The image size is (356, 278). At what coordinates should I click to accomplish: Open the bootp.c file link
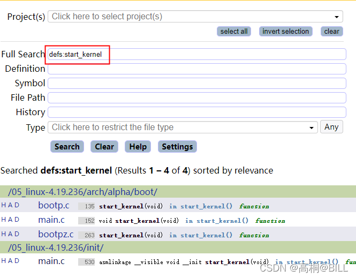54,205
